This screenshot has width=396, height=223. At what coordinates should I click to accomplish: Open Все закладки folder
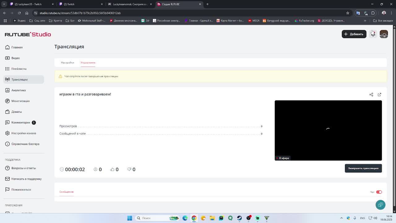click(x=383, y=21)
